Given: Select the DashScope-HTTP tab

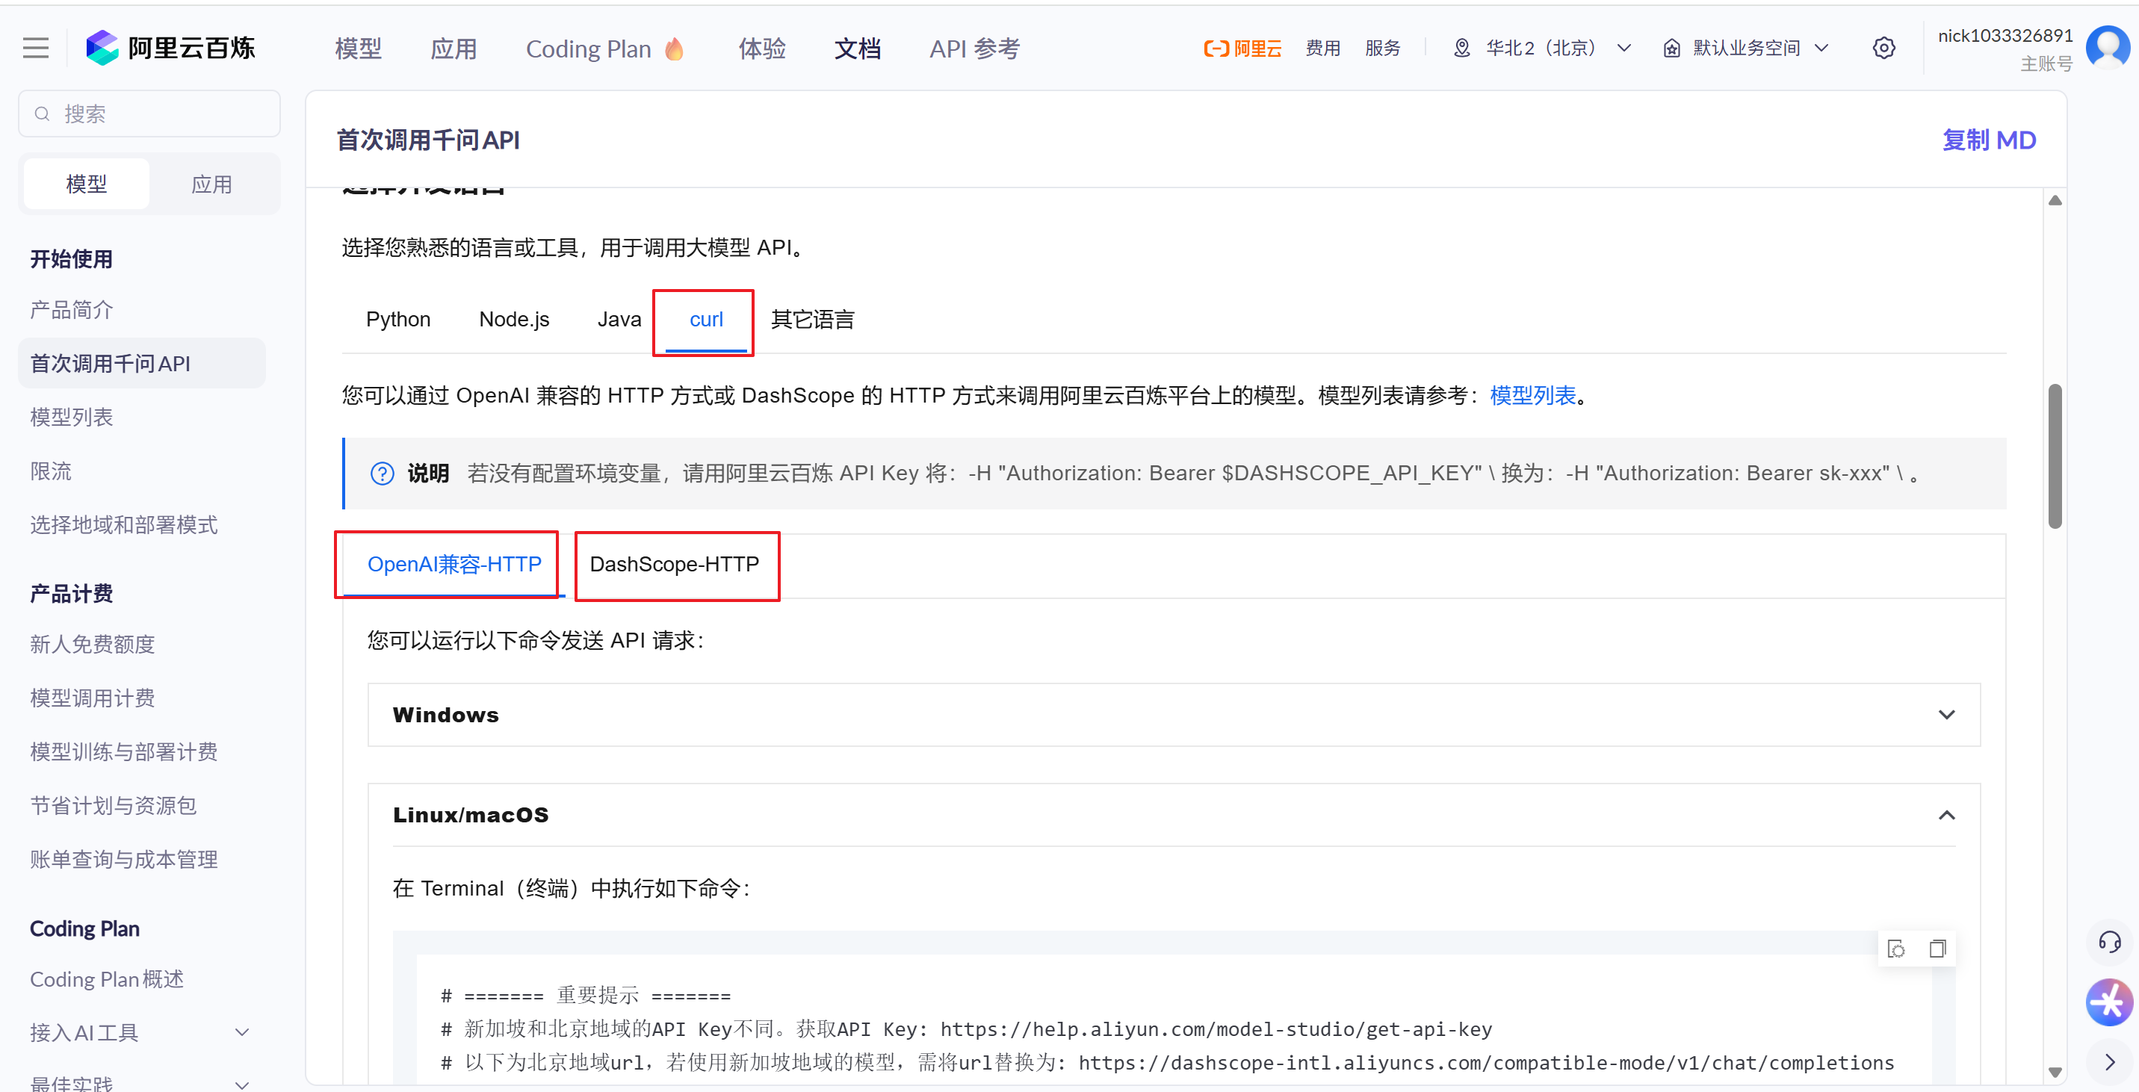Looking at the screenshot, I should tap(674, 565).
